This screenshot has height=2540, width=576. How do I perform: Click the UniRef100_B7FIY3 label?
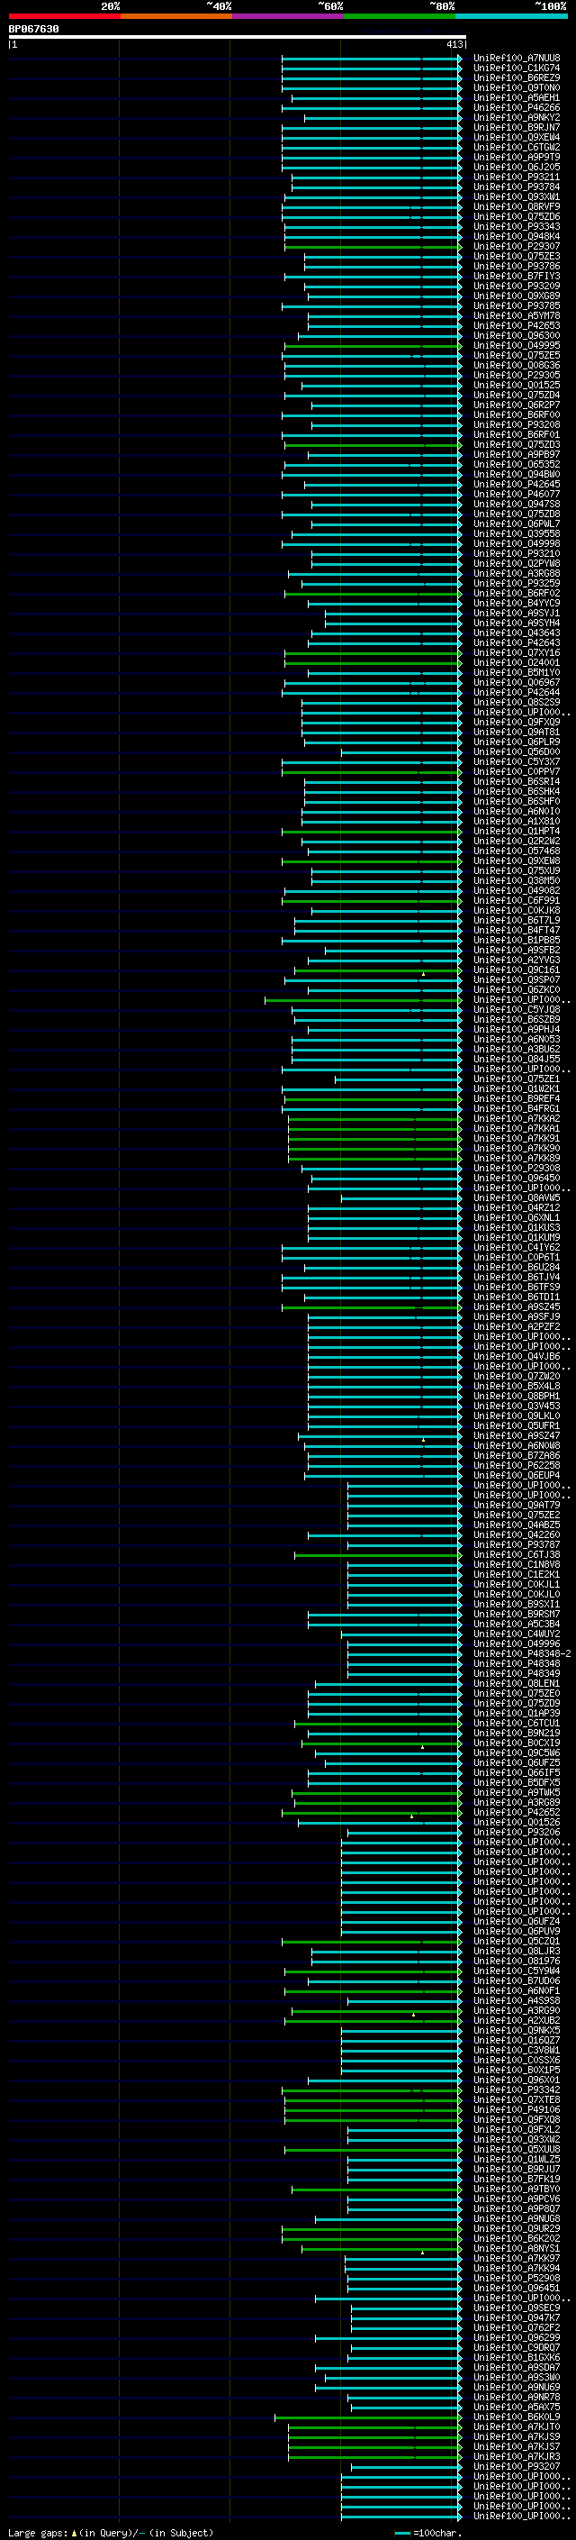pos(517,276)
